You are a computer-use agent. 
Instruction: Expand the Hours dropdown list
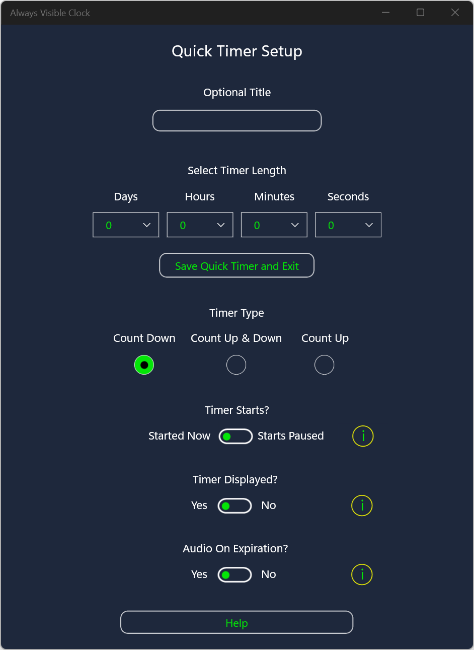point(200,225)
